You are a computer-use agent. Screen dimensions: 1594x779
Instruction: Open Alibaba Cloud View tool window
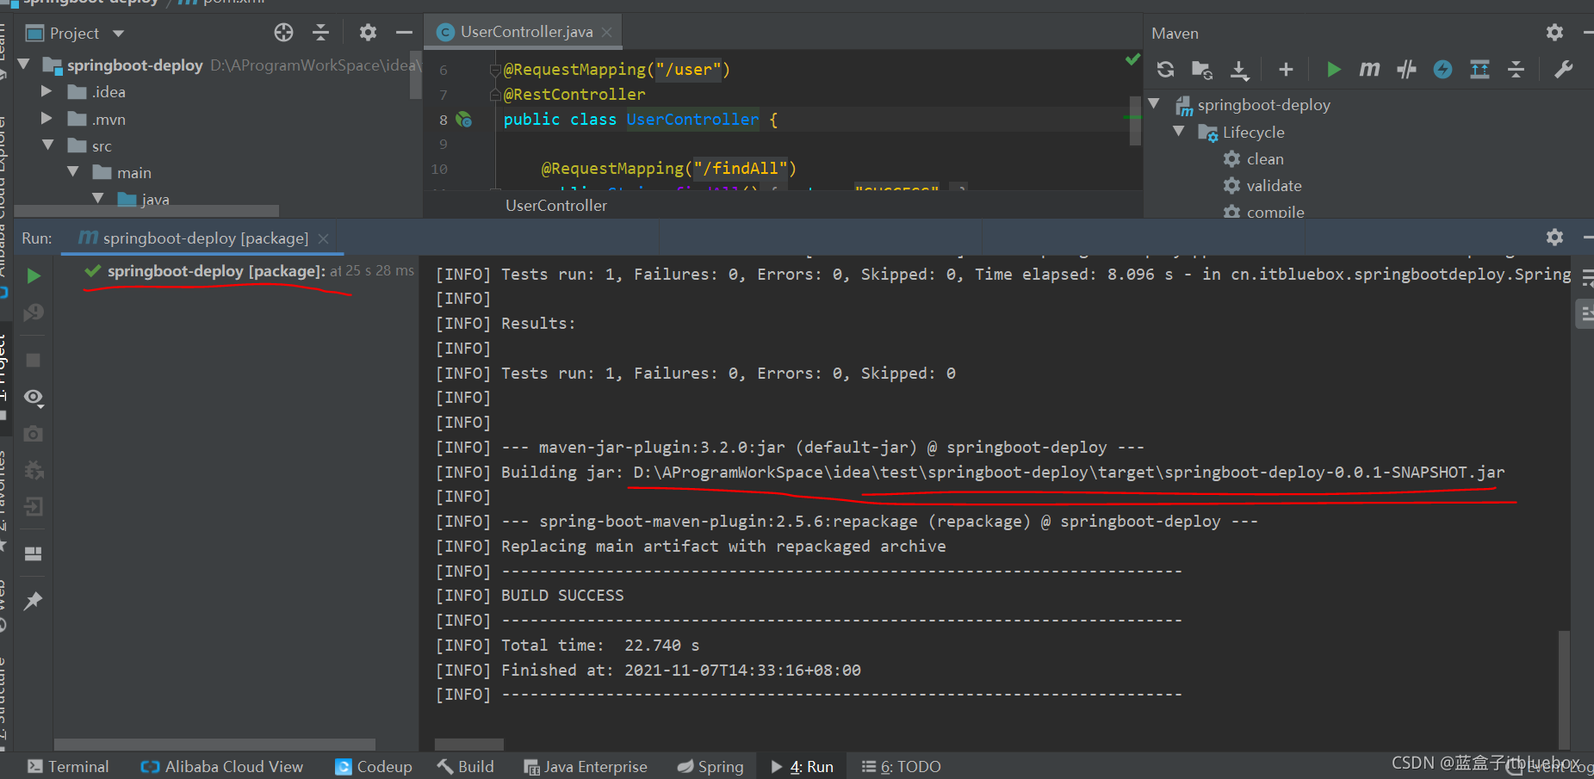click(x=221, y=766)
